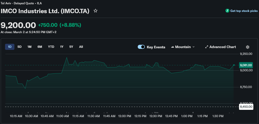Open chart settings gear icon
The image size is (259, 124).
coord(247,47)
